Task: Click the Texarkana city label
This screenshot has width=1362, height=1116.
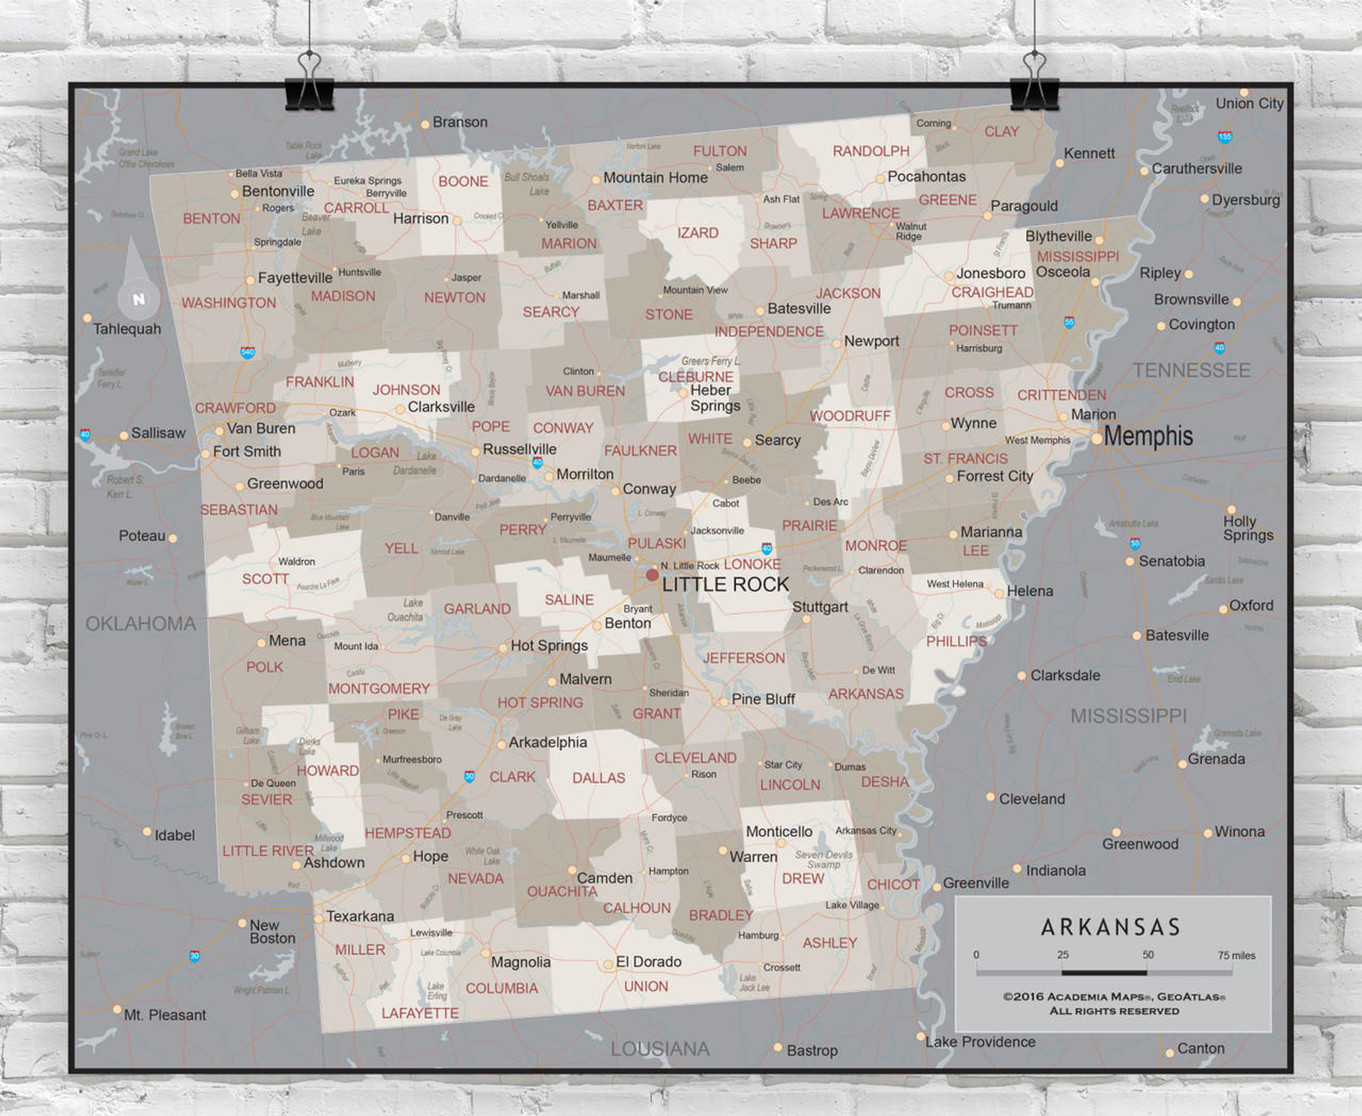Action: coord(360,916)
